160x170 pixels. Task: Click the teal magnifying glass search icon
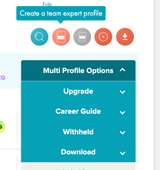(39, 37)
